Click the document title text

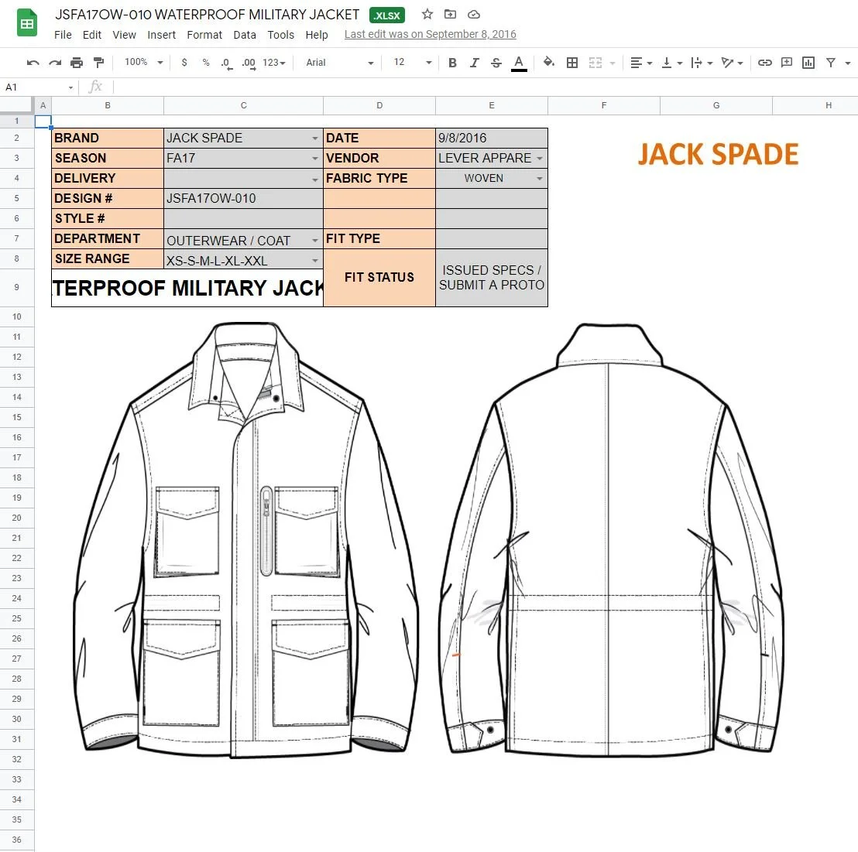[208, 15]
